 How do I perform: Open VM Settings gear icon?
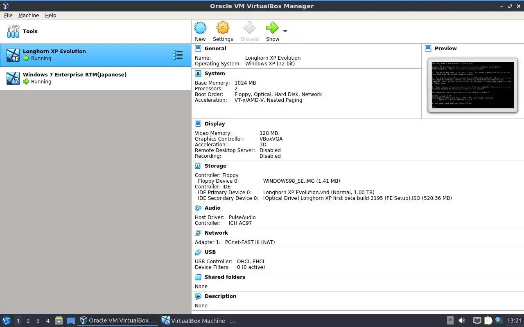[223, 28]
